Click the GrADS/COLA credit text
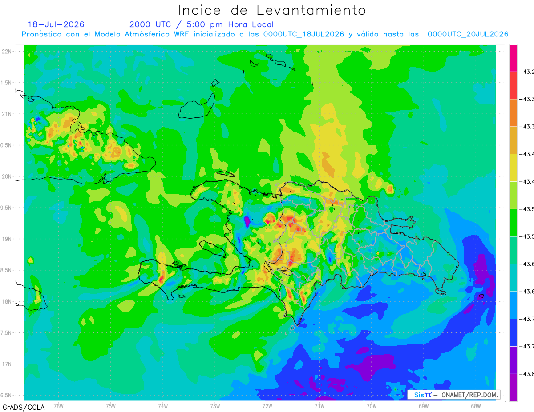The image size is (534, 412). [x=24, y=407]
